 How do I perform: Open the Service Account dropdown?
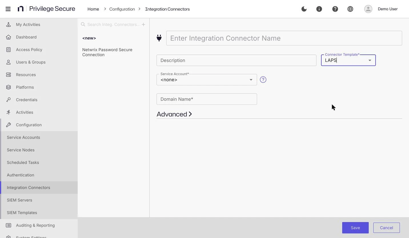tap(207, 80)
